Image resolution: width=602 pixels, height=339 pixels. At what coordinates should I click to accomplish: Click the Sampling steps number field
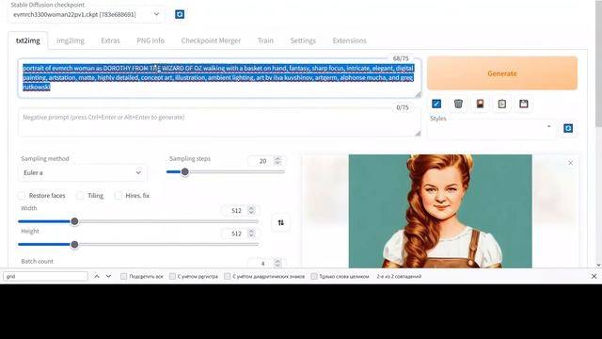(x=262, y=161)
